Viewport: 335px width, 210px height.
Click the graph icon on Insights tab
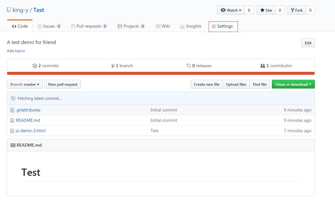182,26
